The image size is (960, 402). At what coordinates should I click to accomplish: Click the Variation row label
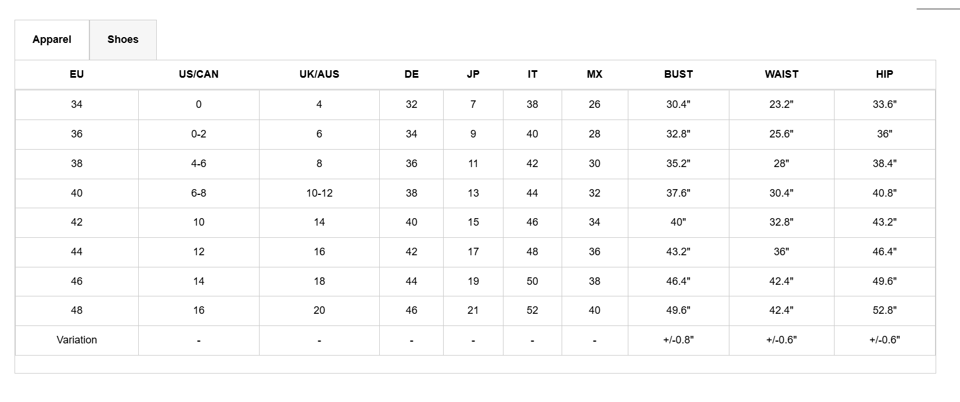77,340
